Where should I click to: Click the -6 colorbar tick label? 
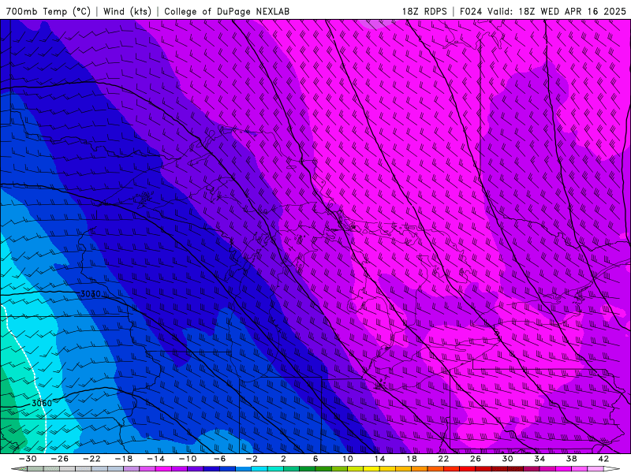click(x=219, y=459)
